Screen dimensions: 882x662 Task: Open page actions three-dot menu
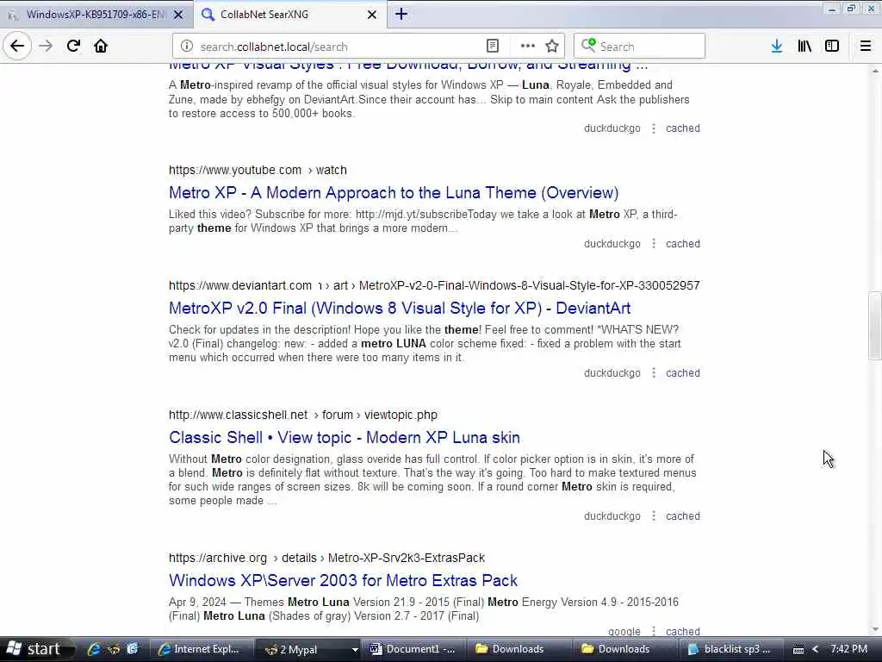pyautogui.click(x=528, y=47)
